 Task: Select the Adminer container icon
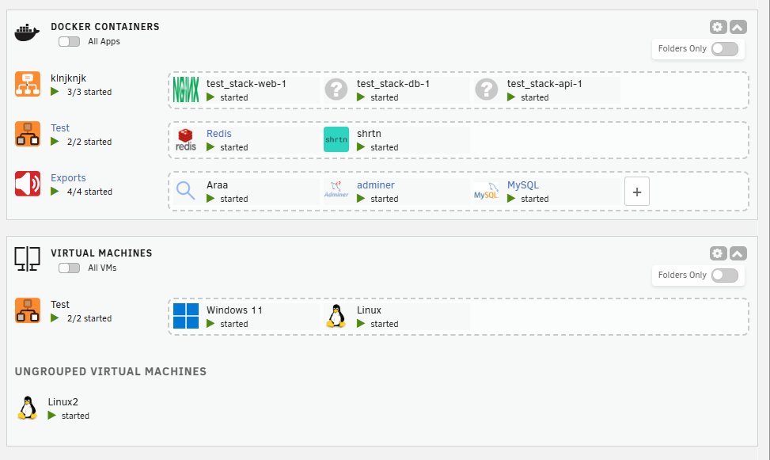click(336, 190)
